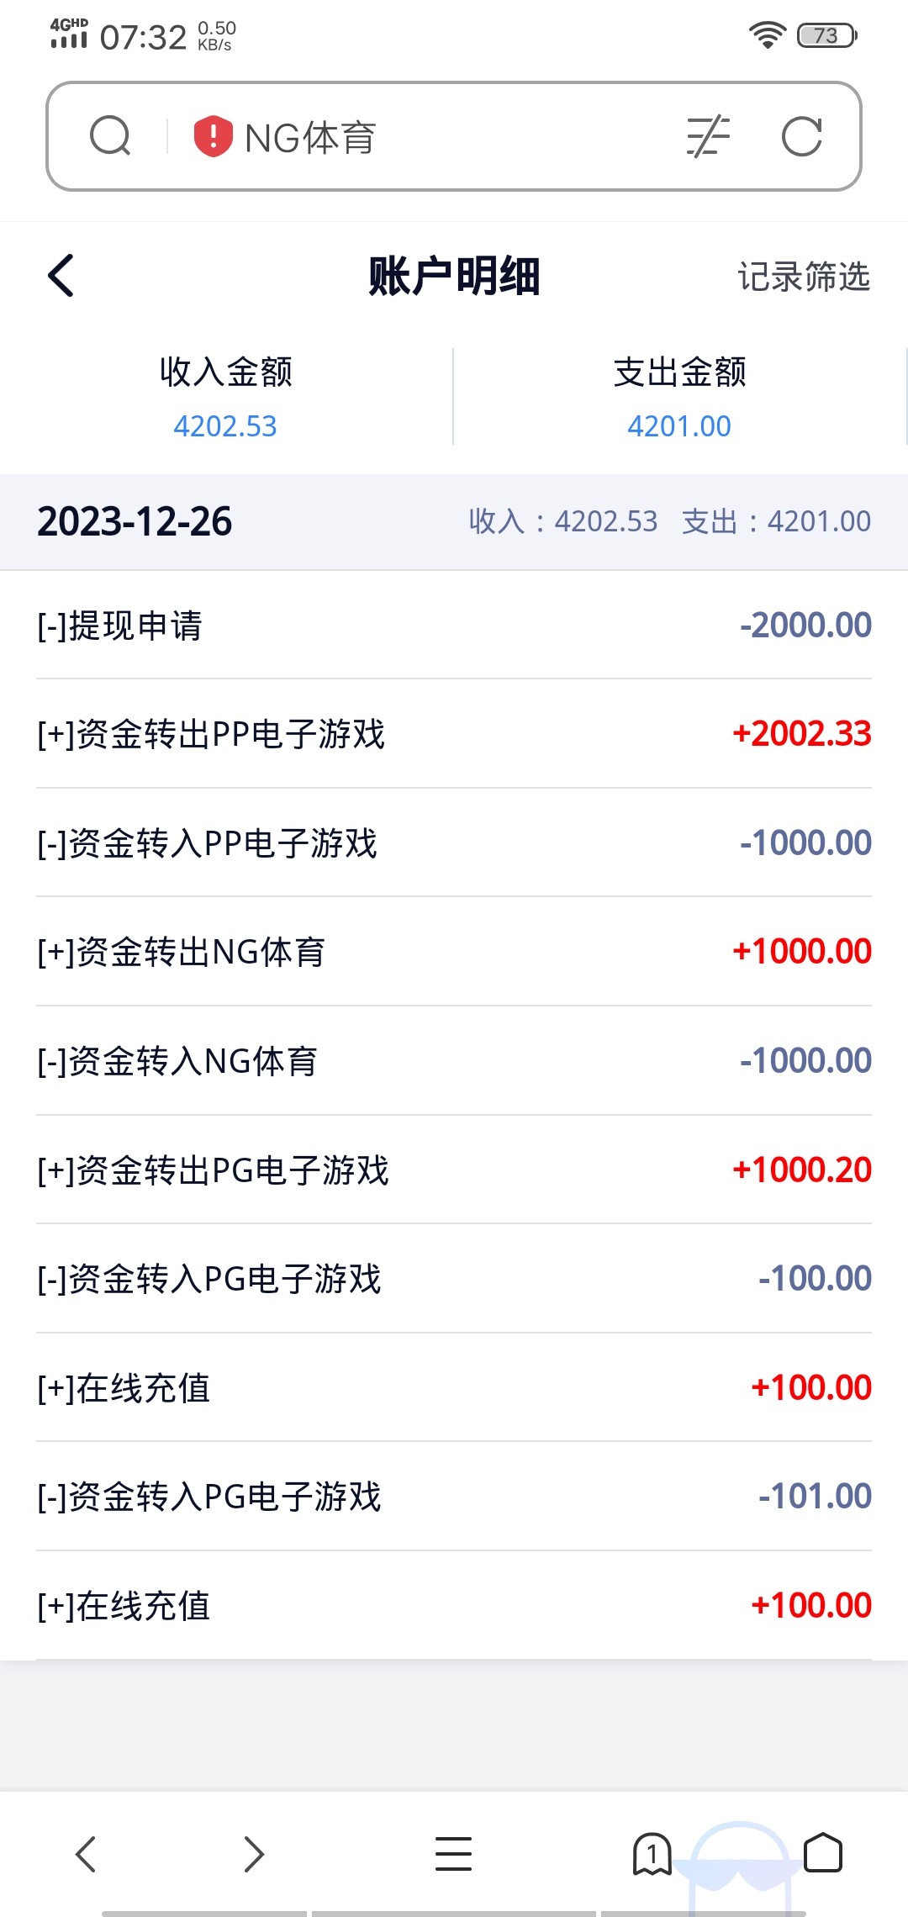Select the 收入金额 summary tab
The height and width of the screenshot is (1917, 908).
click(225, 397)
